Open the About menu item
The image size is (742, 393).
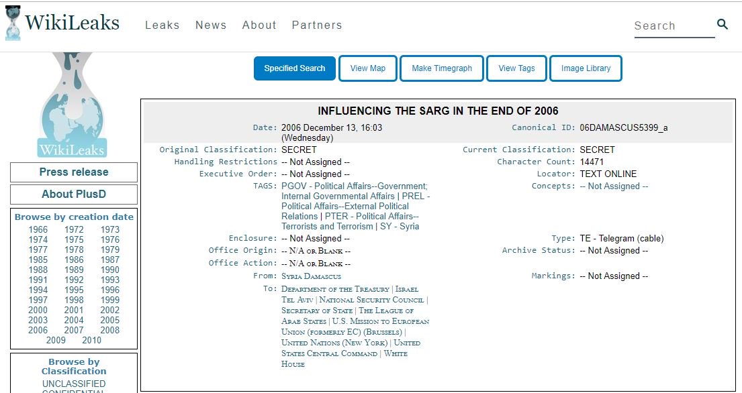click(x=259, y=25)
